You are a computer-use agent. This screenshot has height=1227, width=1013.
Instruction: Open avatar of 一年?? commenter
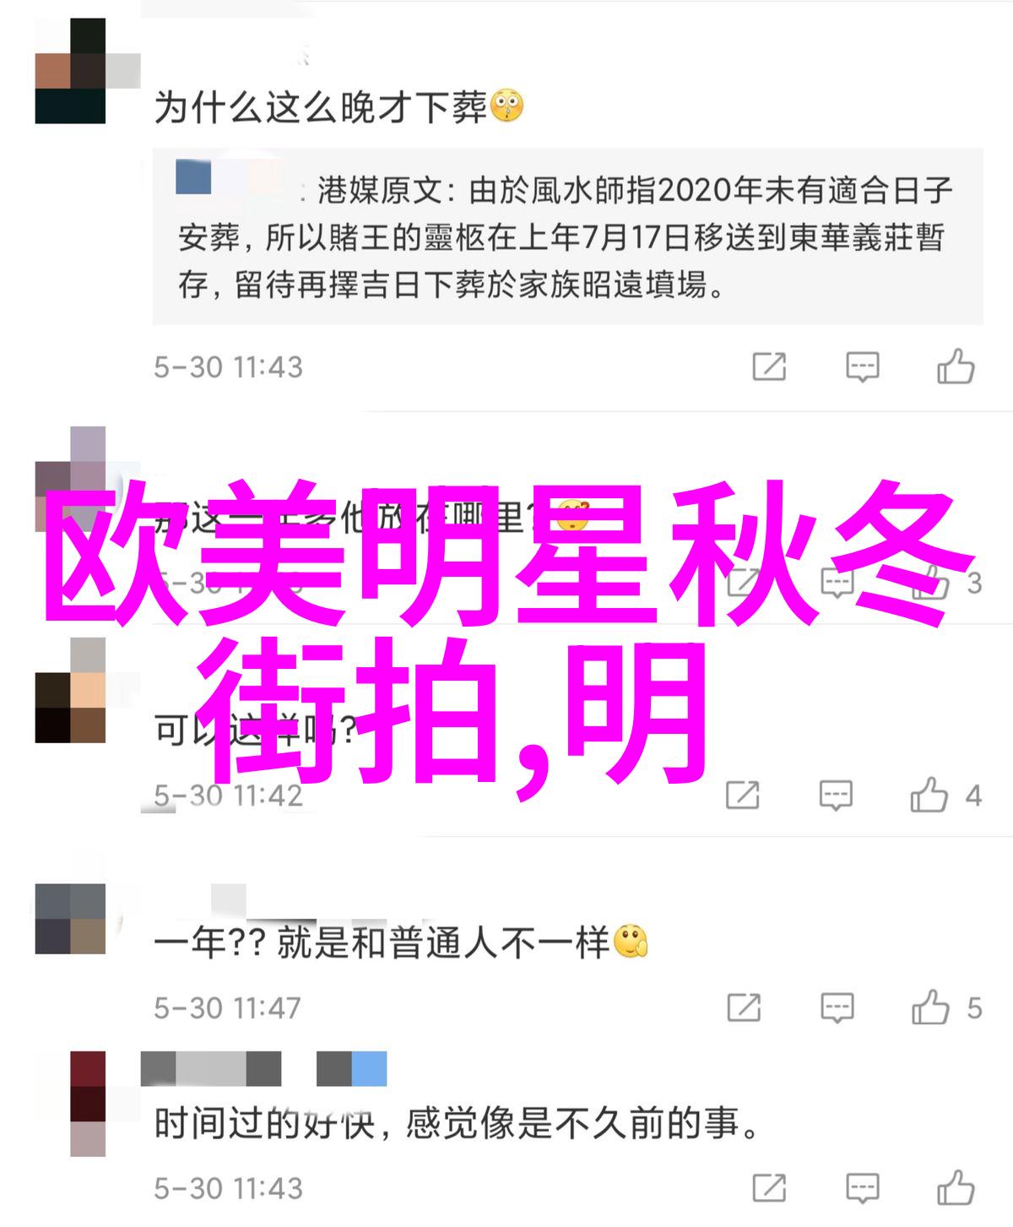click(x=70, y=919)
